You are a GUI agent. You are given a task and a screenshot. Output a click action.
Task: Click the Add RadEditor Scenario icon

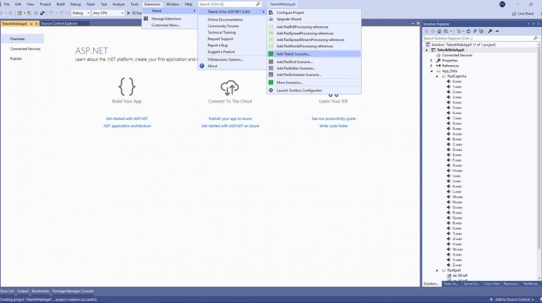point(271,68)
